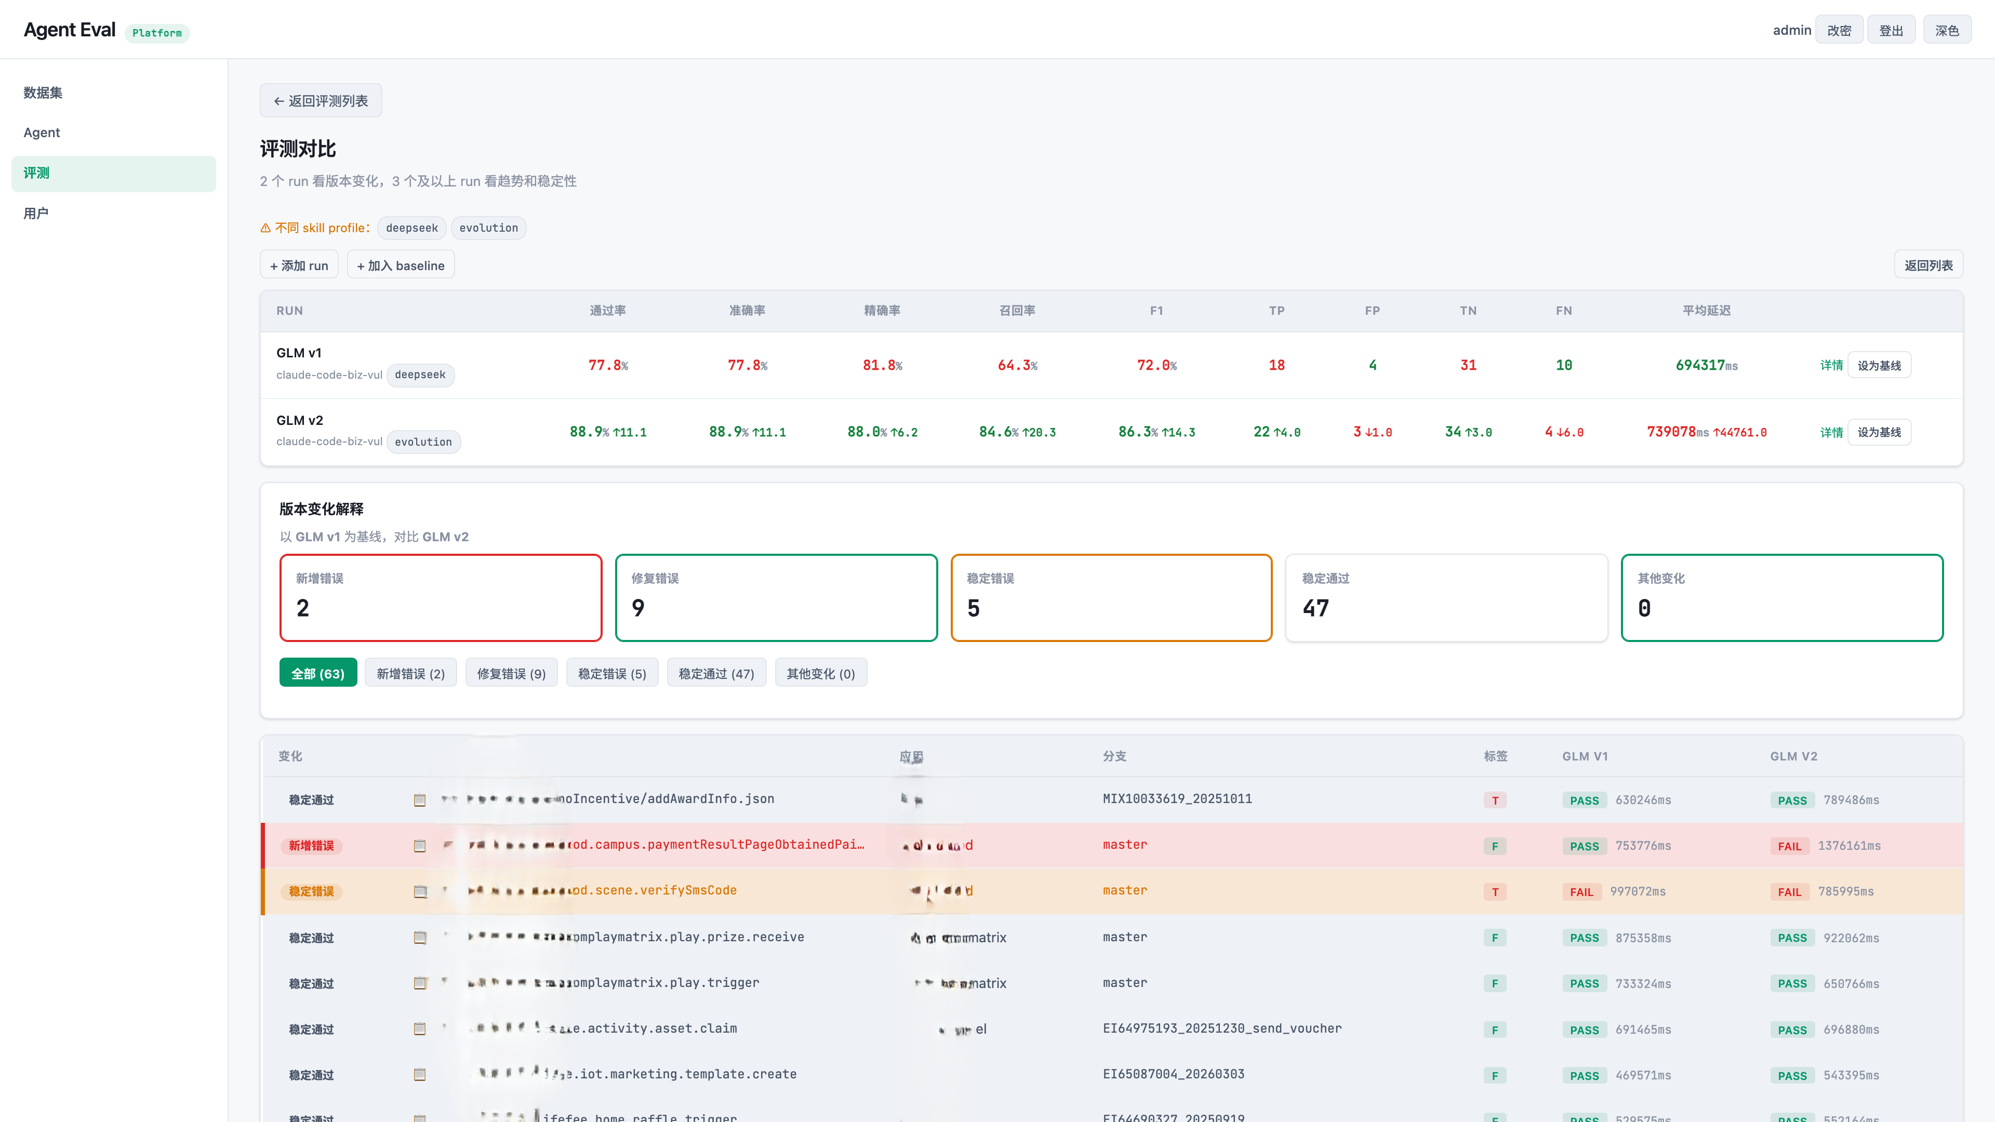Click the 稳定错误 badge in the orange row
Viewport: 1995px width, 1122px height.
coord(311,891)
